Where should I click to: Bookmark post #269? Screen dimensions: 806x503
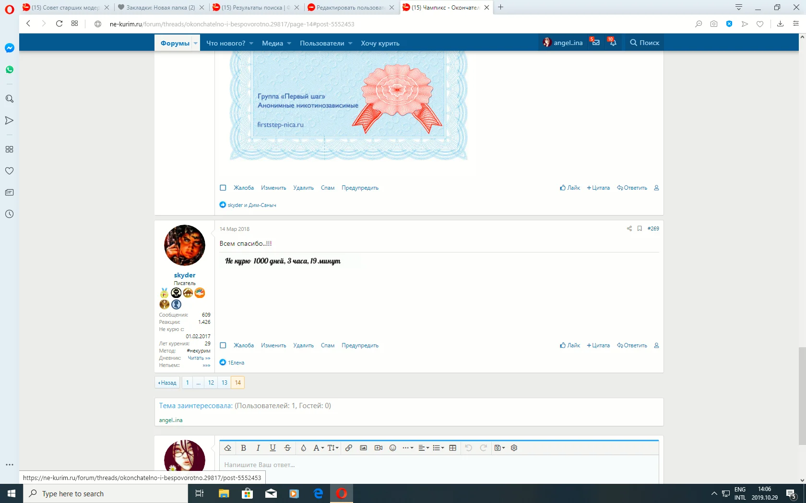pos(640,229)
